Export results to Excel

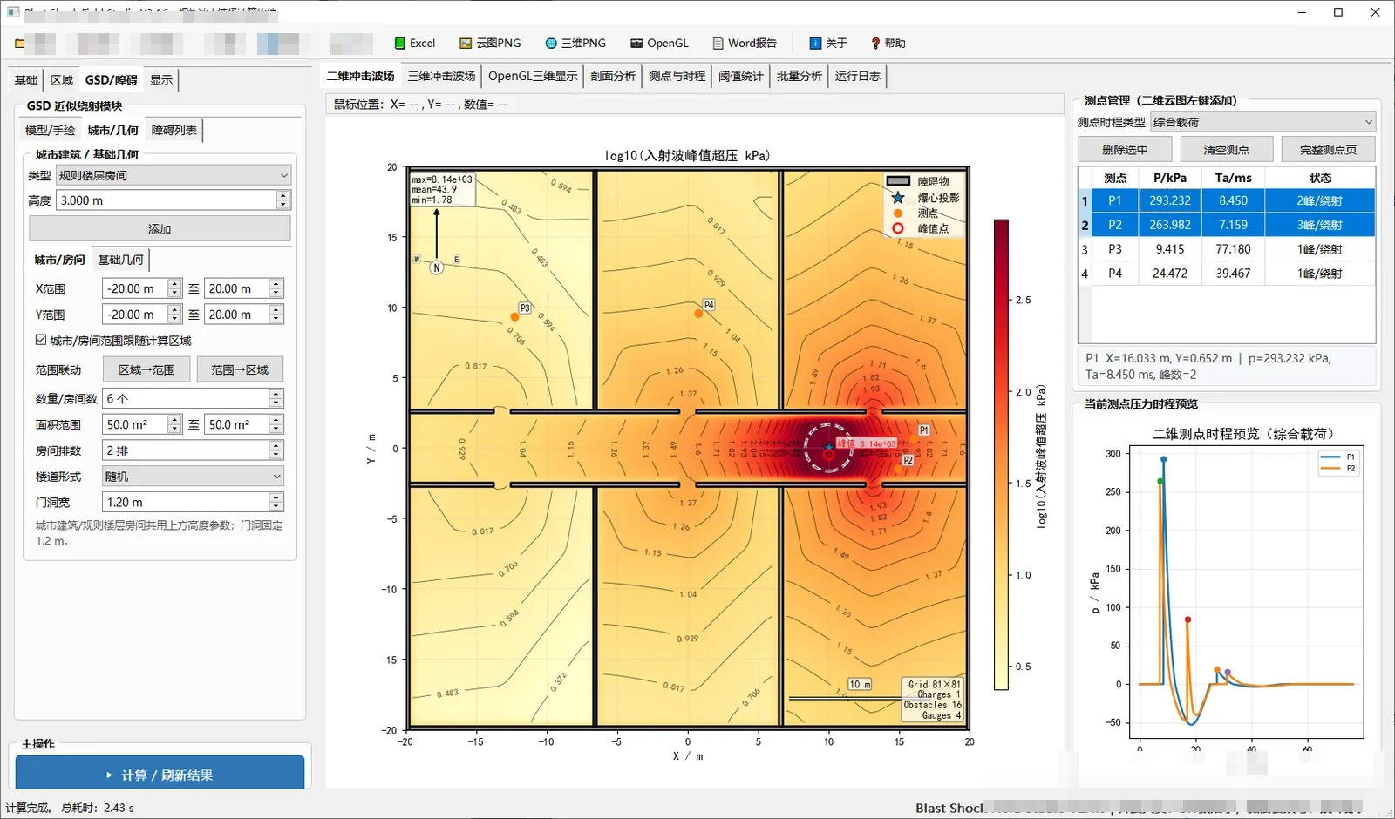pos(414,43)
